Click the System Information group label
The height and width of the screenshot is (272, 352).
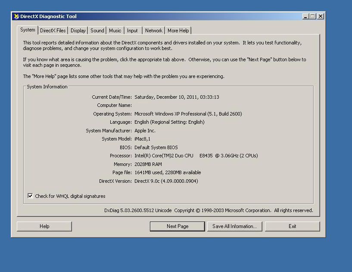[47, 87]
